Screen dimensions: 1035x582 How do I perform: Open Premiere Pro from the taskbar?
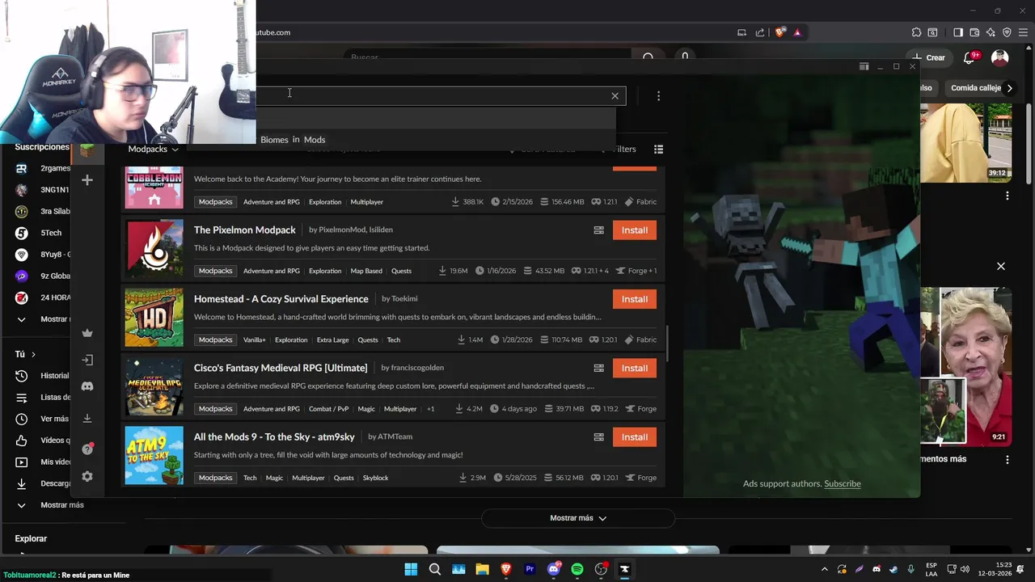tap(530, 569)
